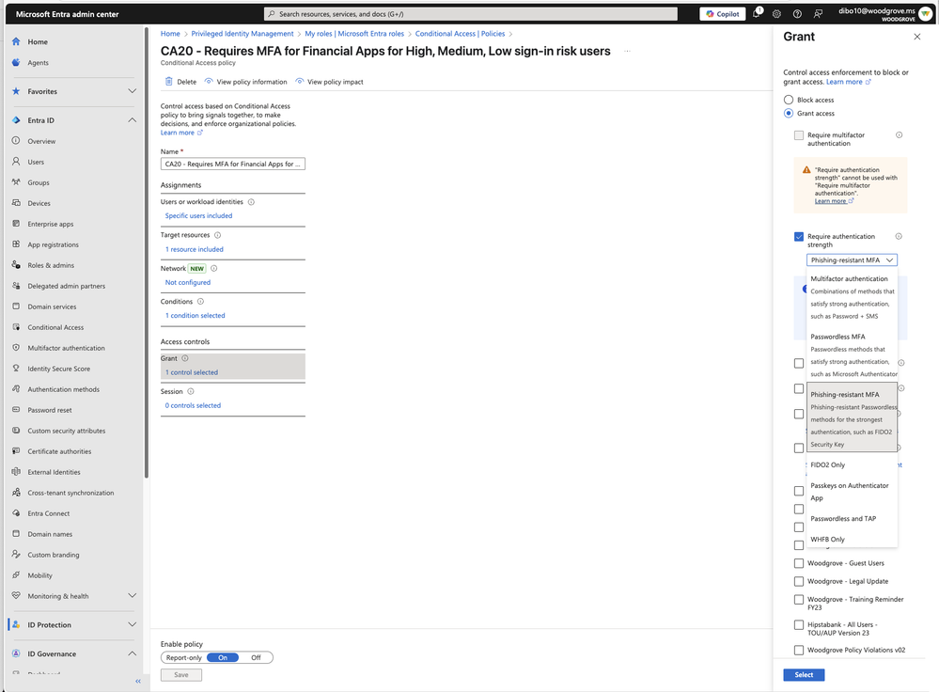Open View policy impact
The width and height of the screenshot is (939, 692).
coord(329,82)
